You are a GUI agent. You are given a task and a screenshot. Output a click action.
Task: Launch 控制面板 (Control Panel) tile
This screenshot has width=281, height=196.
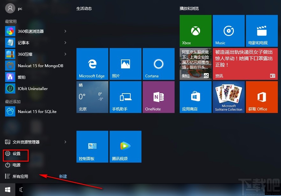(92, 146)
